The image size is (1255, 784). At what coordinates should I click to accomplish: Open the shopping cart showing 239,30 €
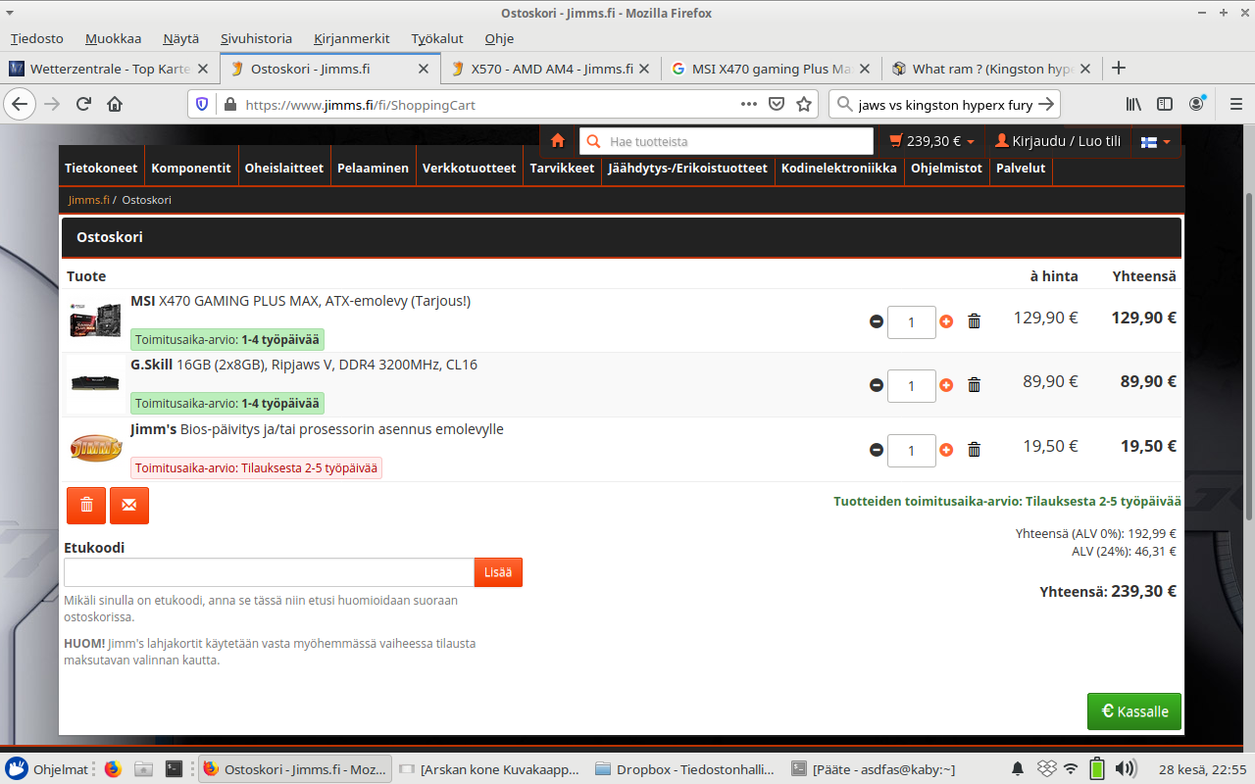(931, 141)
